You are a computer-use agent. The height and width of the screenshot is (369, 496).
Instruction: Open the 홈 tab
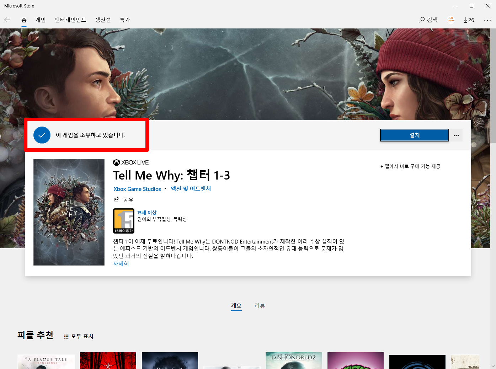(24, 20)
